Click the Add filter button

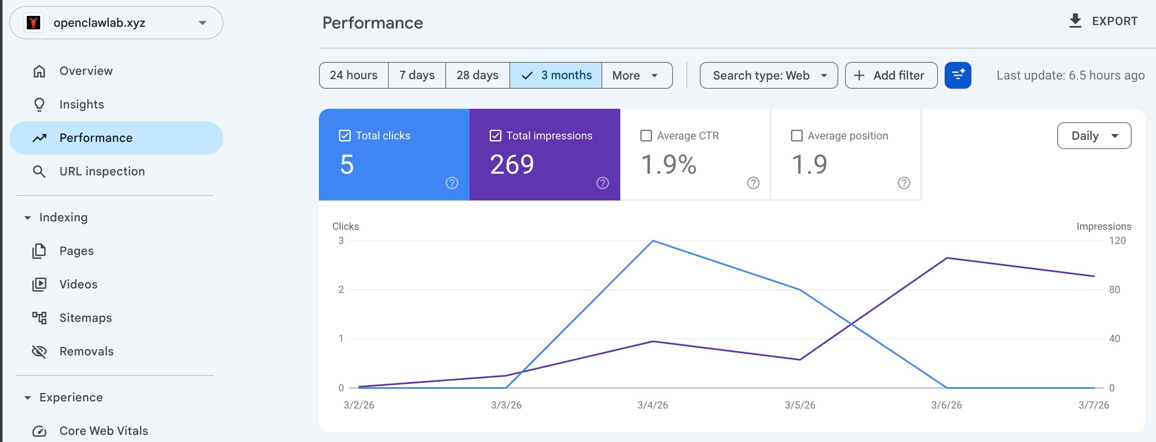[x=891, y=75]
